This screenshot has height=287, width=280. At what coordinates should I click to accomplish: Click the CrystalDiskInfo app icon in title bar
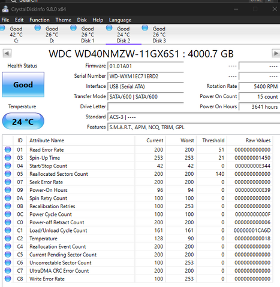point(5,9)
